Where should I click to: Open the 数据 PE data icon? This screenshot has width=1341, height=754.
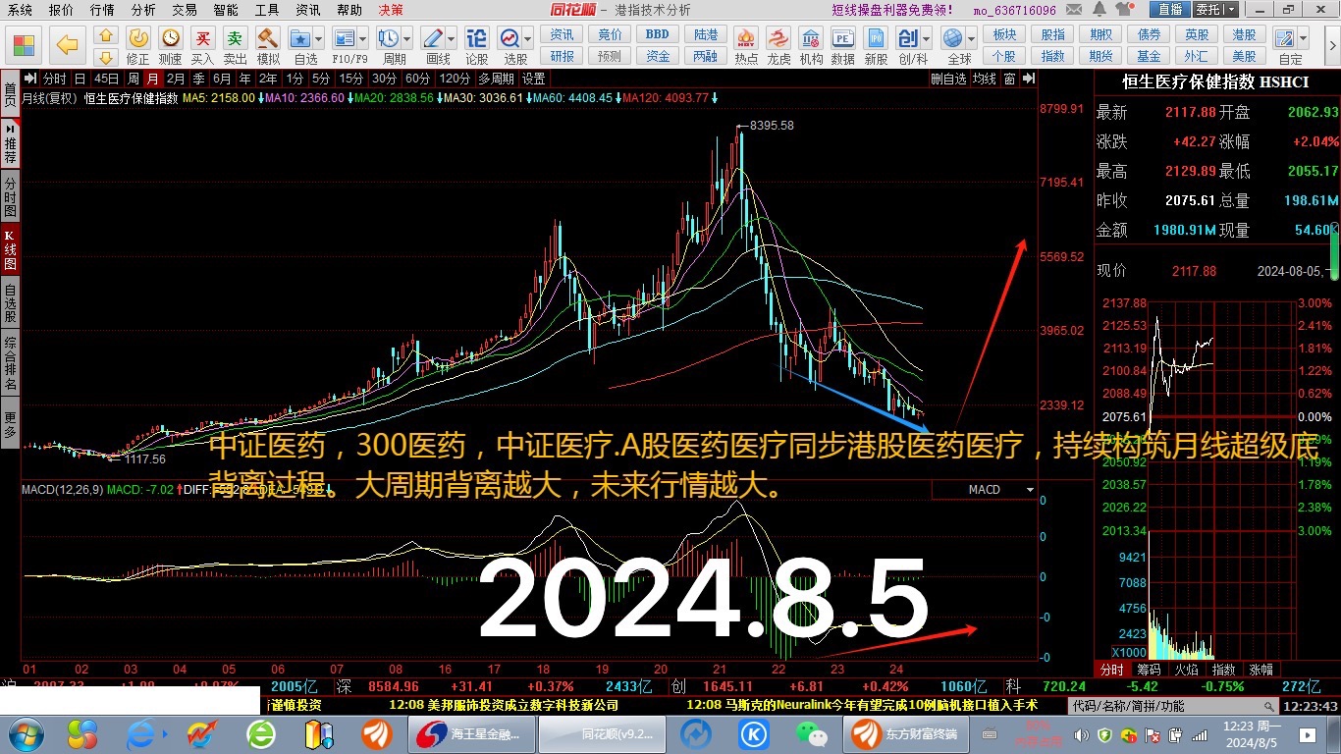coord(842,37)
